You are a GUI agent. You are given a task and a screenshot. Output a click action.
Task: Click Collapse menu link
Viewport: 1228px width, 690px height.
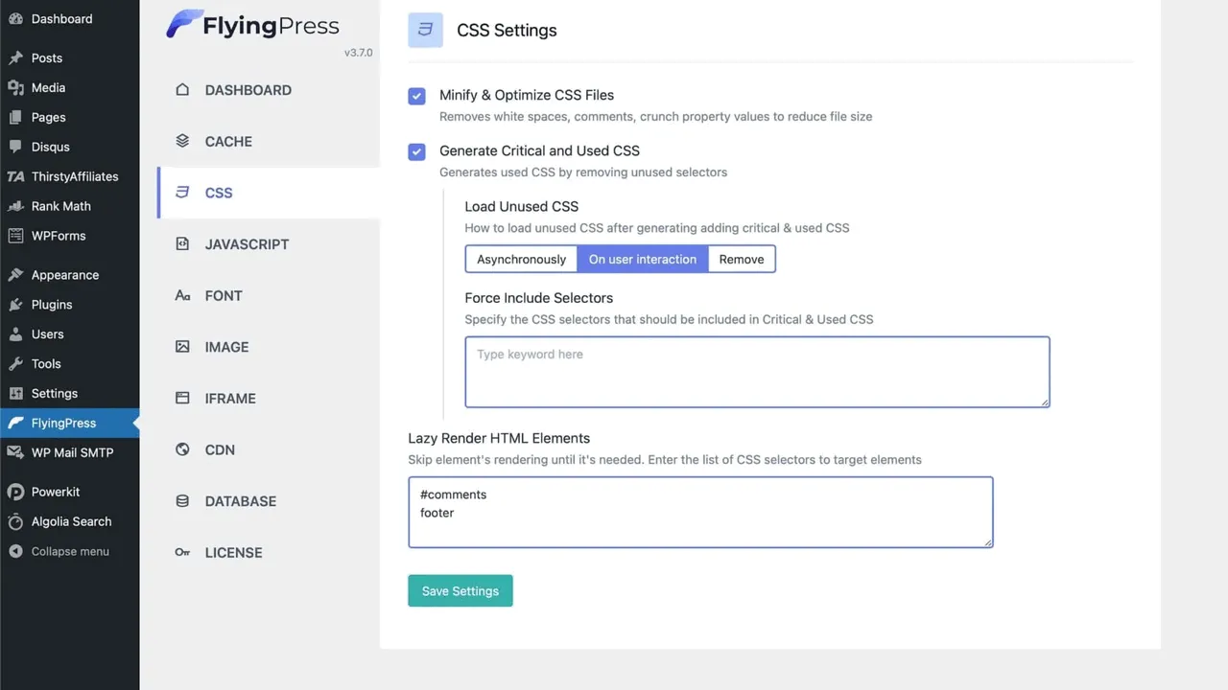click(70, 552)
